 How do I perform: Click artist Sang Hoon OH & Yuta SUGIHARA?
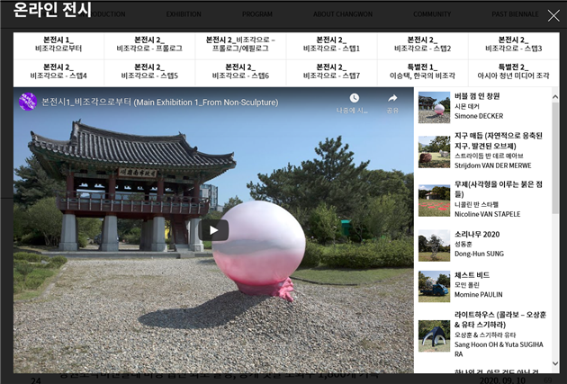click(x=499, y=349)
